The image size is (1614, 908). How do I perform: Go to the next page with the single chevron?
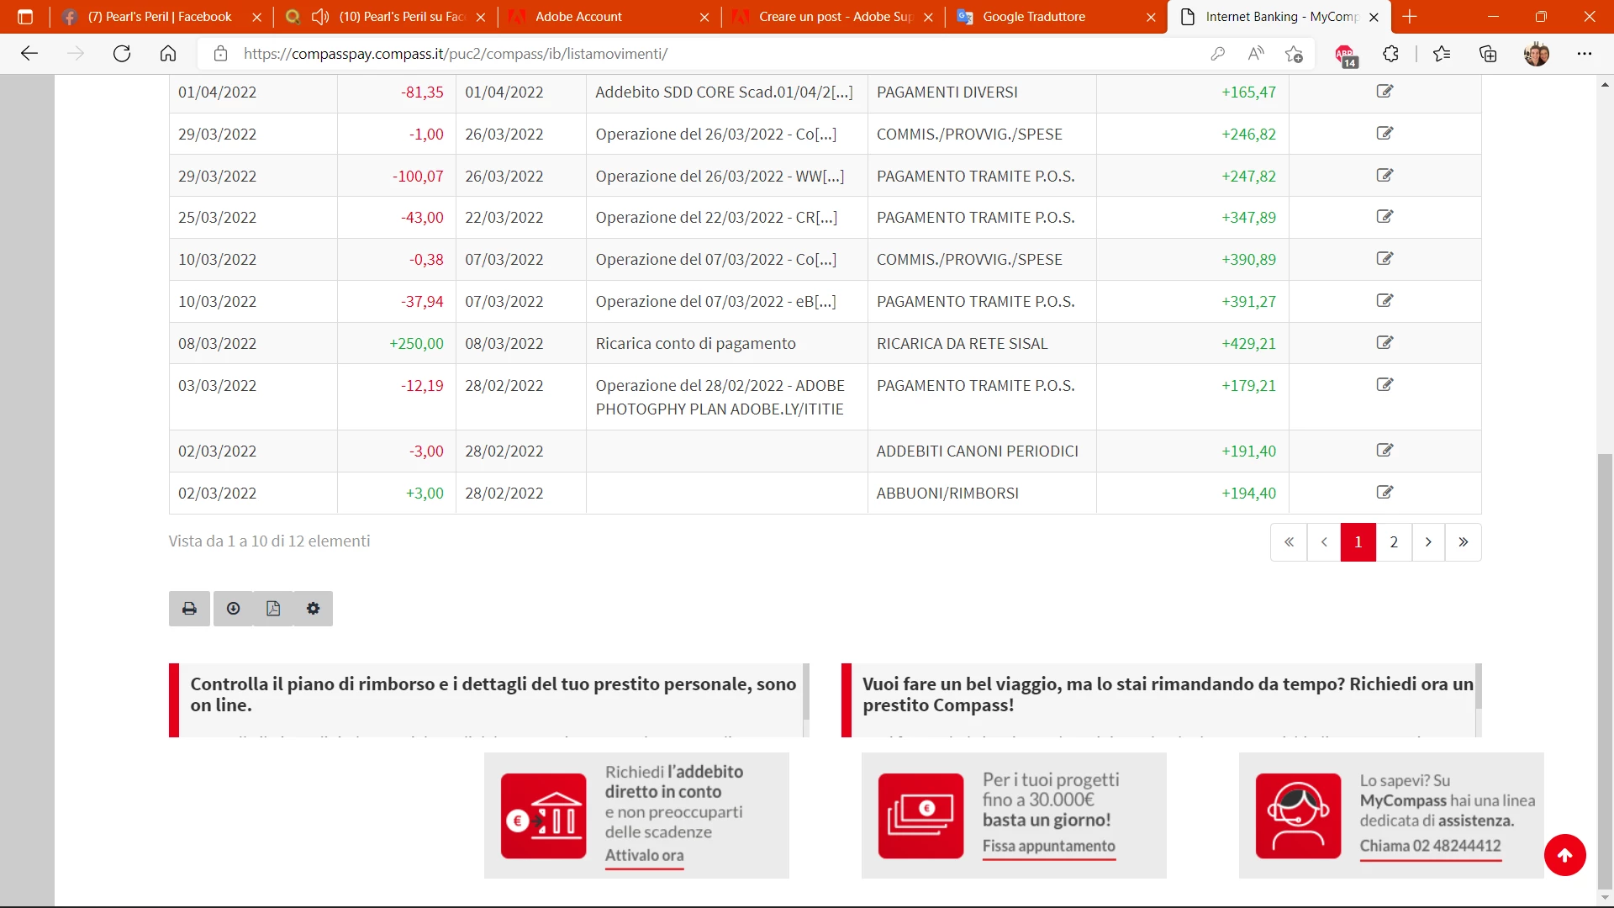pyautogui.click(x=1428, y=542)
